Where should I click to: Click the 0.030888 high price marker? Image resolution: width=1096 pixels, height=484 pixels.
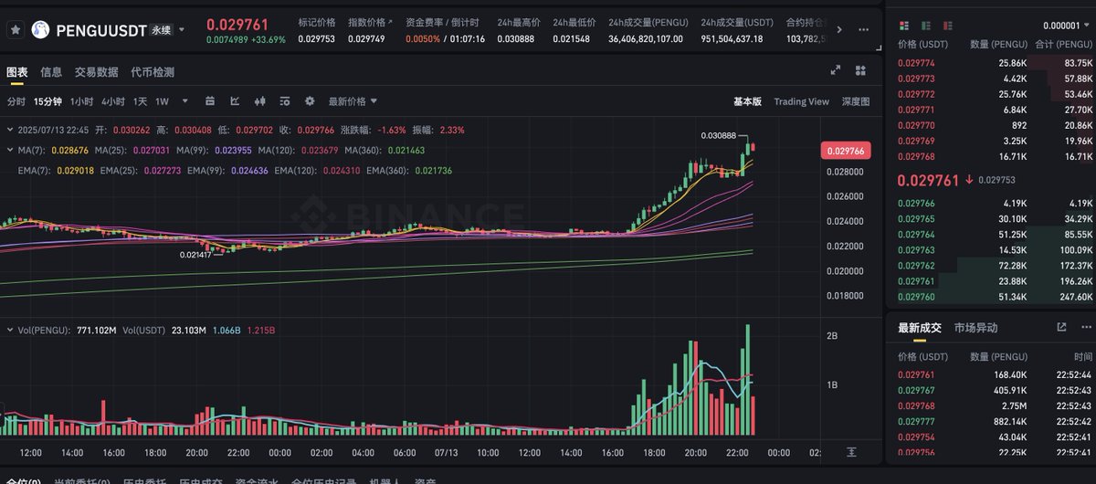tap(718, 135)
